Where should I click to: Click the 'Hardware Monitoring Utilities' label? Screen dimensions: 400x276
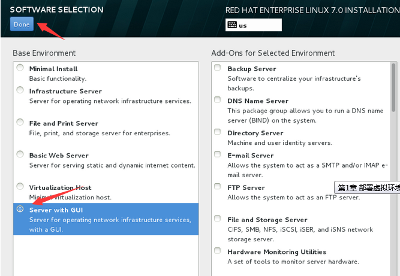coord(277,252)
